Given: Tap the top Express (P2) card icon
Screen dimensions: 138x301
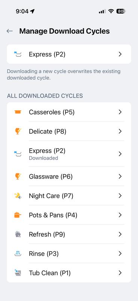Looking at the screenshot, I should (x=18, y=54).
